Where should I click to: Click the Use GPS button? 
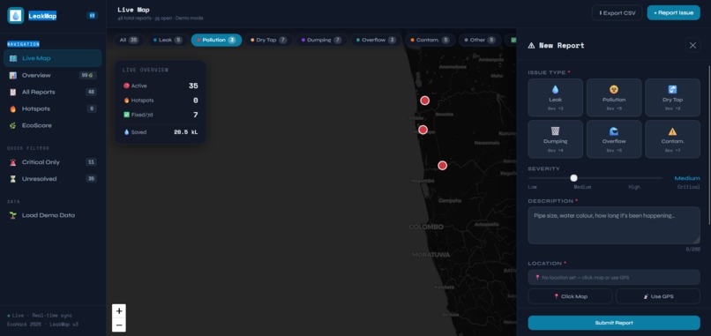pos(658,296)
